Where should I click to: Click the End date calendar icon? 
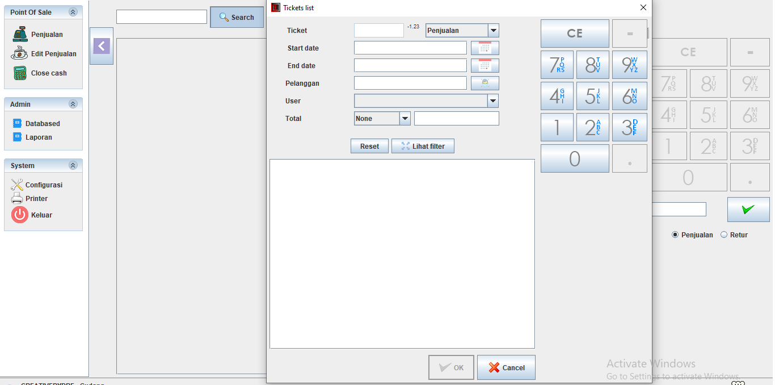485,66
